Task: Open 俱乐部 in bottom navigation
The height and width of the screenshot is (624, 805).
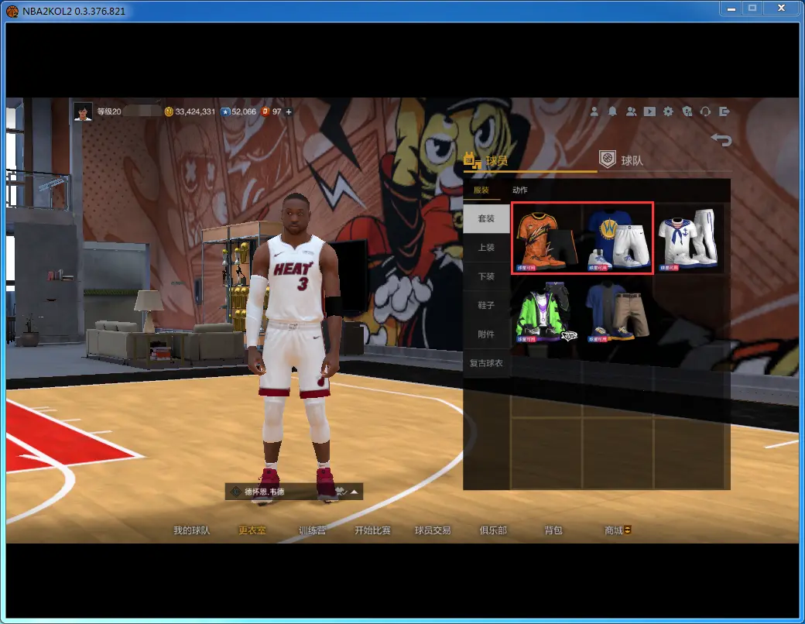Action: (493, 530)
